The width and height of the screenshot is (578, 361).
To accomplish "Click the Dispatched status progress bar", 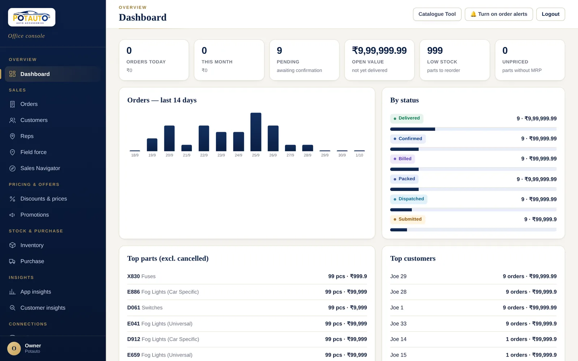I will point(473,210).
